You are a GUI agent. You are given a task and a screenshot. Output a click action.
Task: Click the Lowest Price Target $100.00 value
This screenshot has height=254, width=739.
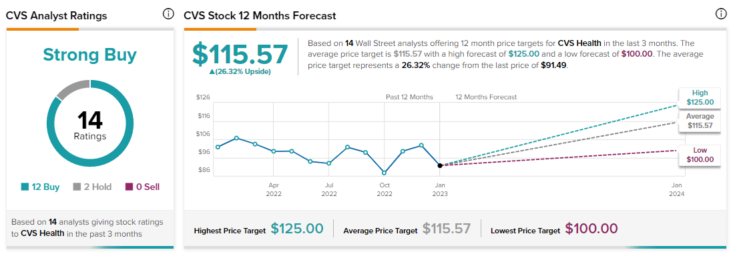[x=591, y=229]
